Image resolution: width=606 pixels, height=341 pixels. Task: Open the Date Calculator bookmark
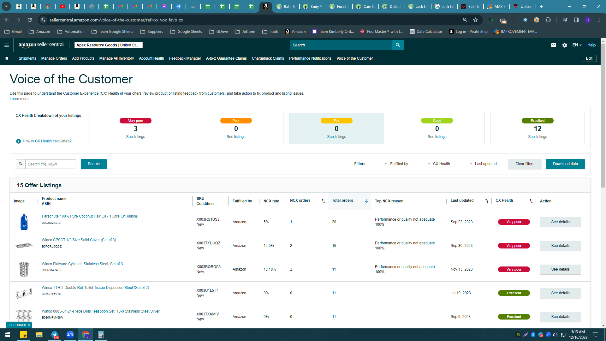[x=426, y=32]
